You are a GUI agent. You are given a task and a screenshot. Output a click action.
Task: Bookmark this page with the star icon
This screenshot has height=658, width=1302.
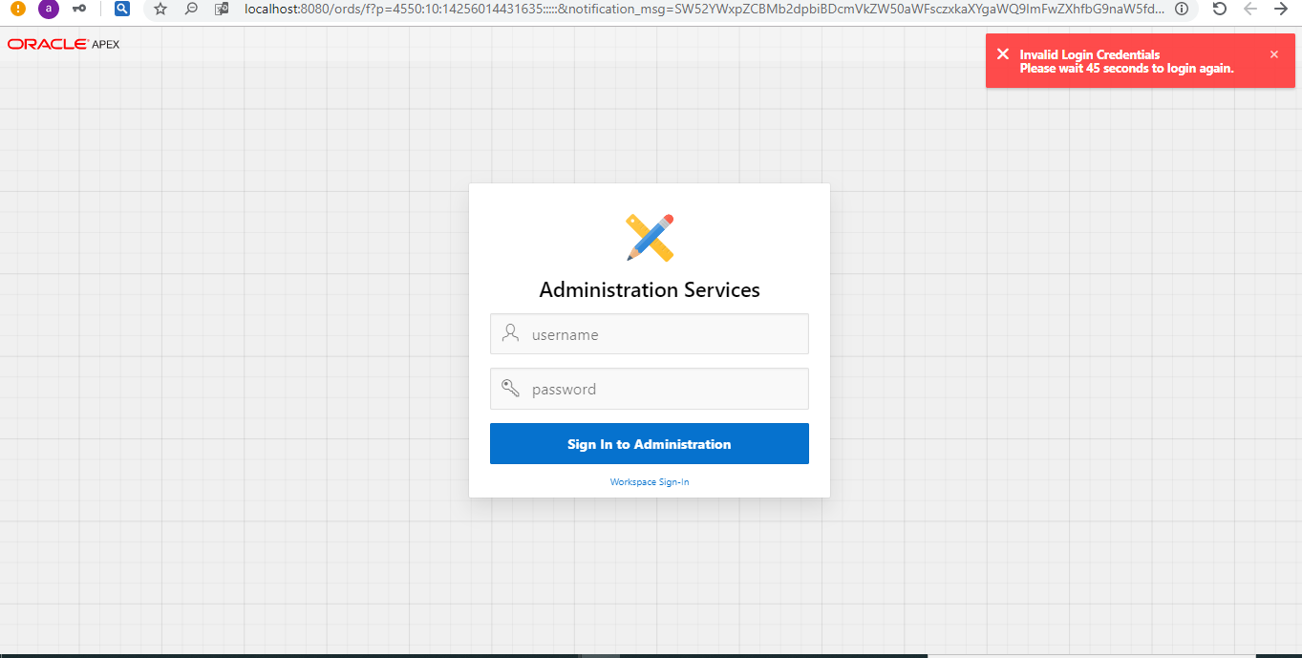click(x=160, y=9)
